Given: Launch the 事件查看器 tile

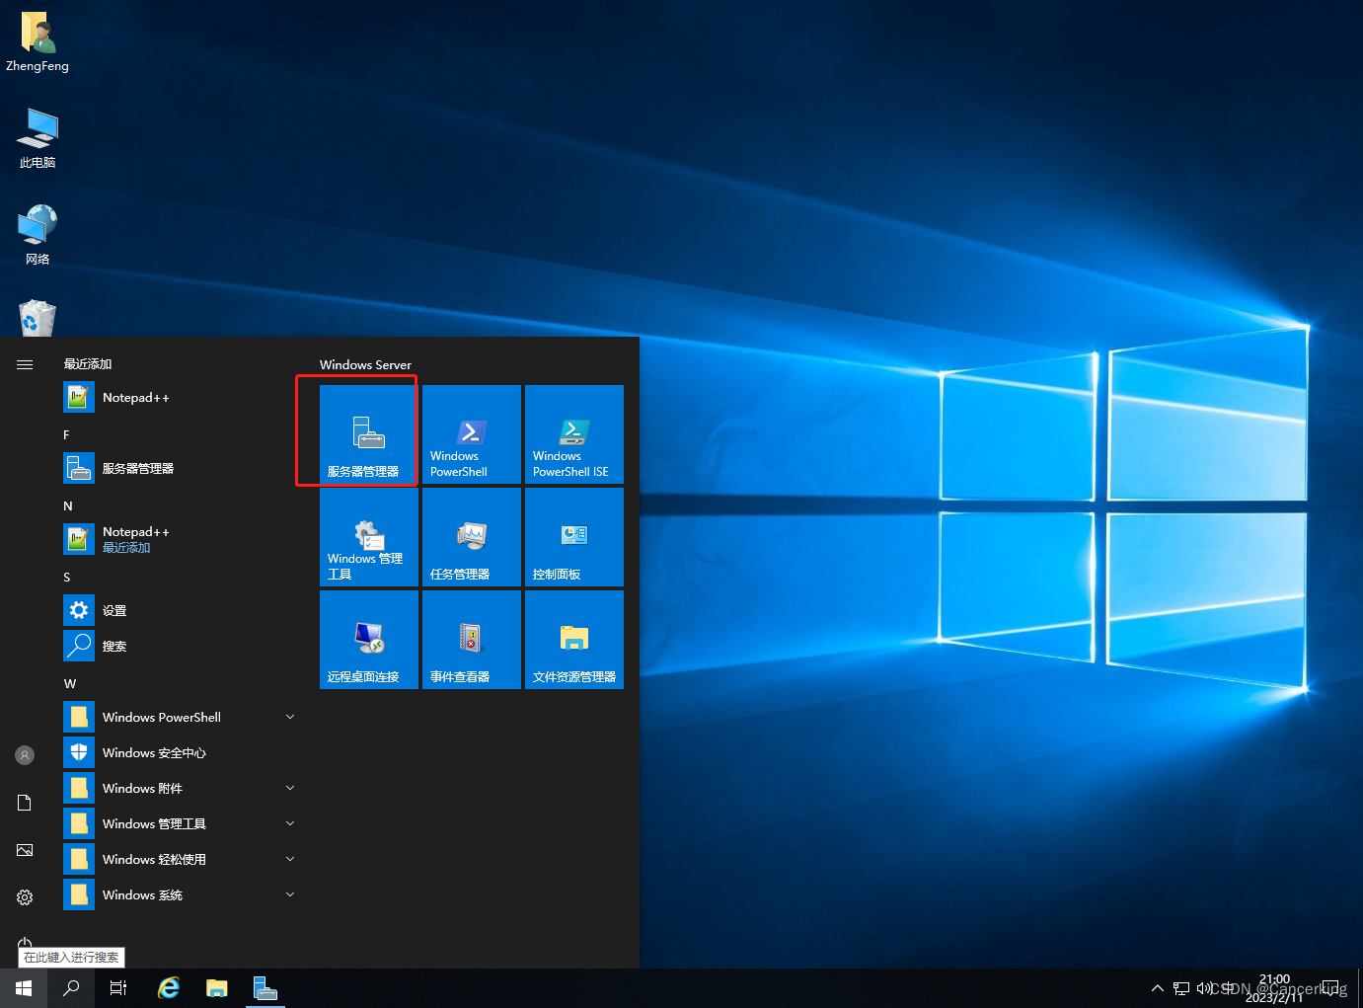Looking at the screenshot, I should (x=472, y=640).
